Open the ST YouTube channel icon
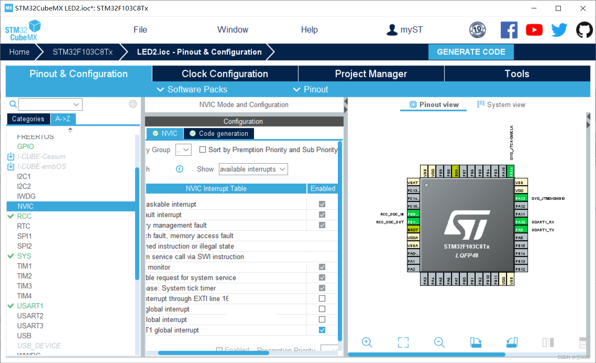This screenshot has width=596, height=363. 534,30
